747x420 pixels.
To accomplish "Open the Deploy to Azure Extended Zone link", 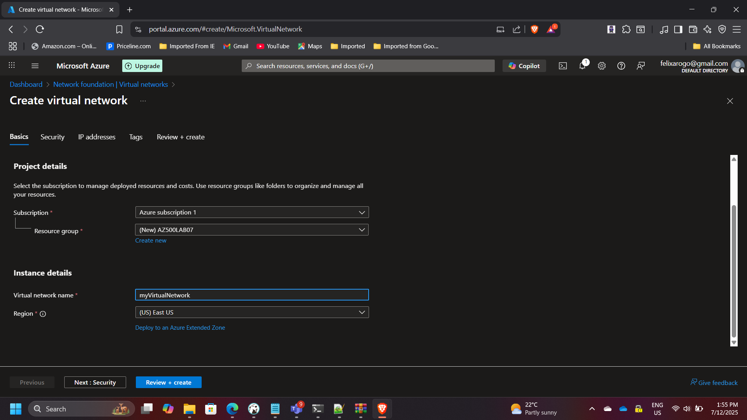I will click(180, 327).
